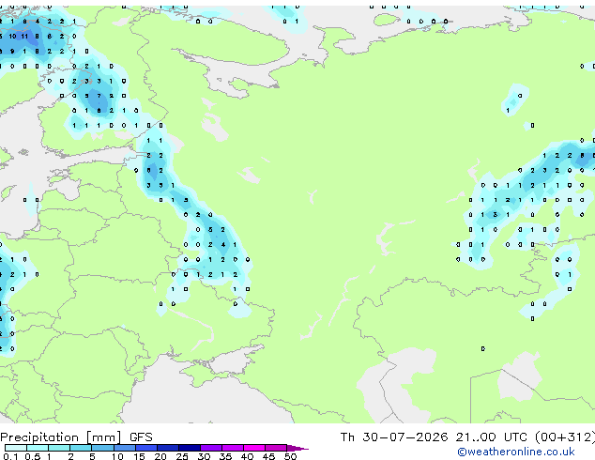Click the "11" precipitation value on the map
Image resolution: width=595 pixels, height=460 pixels.
pyautogui.click(x=24, y=37)
